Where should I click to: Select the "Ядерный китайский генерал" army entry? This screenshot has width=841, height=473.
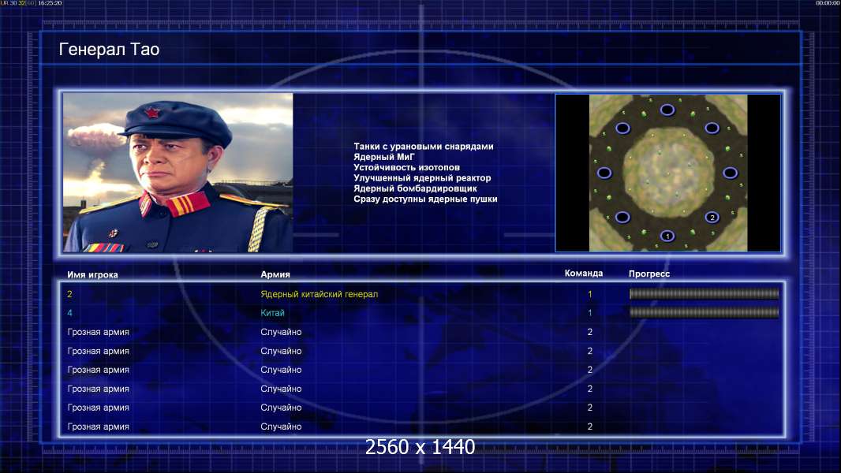[x=319, y=294]
